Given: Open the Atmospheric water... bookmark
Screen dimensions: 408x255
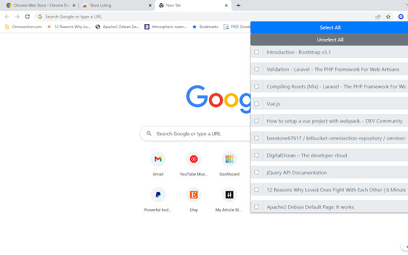Looking at the screenshot, I should 166,27.
